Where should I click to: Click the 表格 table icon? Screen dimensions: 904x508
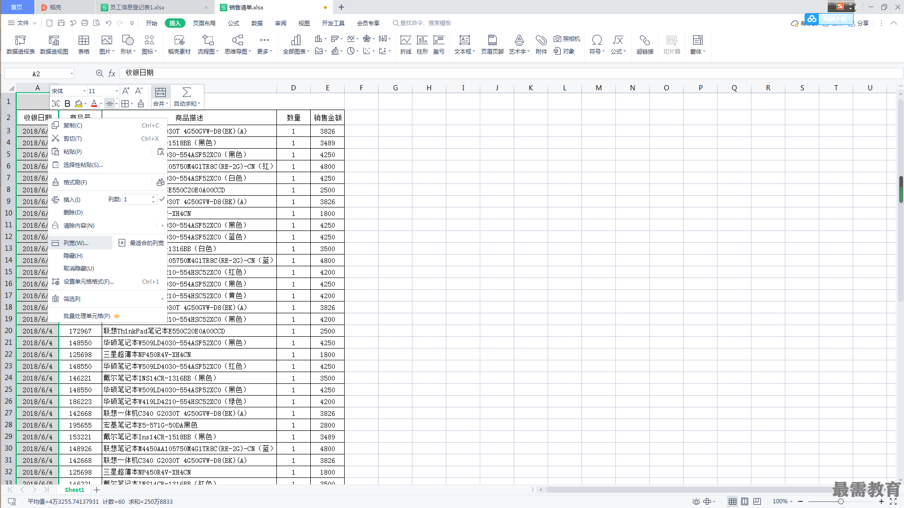84,45
